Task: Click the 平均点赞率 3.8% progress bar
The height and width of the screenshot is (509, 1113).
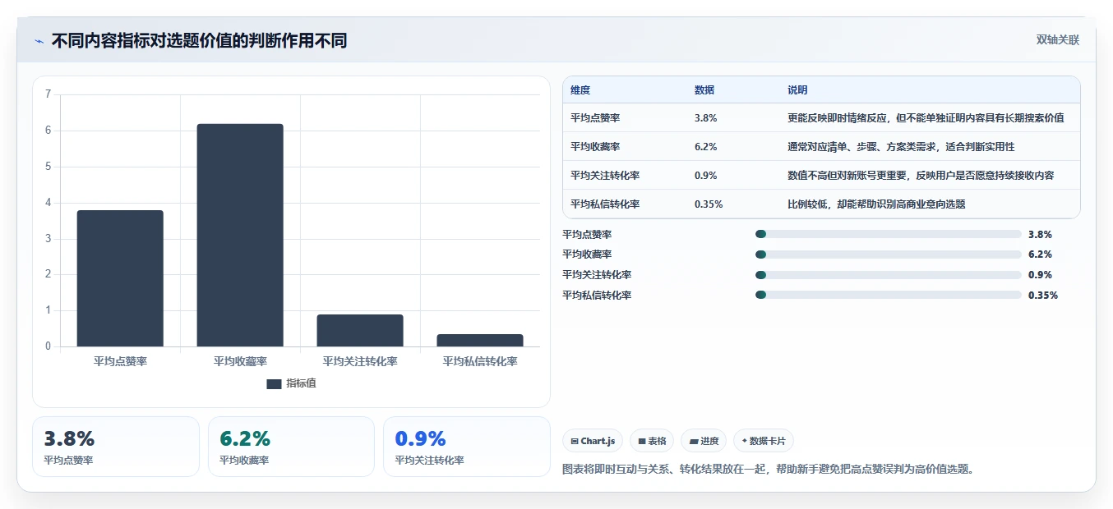Action: 888,234
